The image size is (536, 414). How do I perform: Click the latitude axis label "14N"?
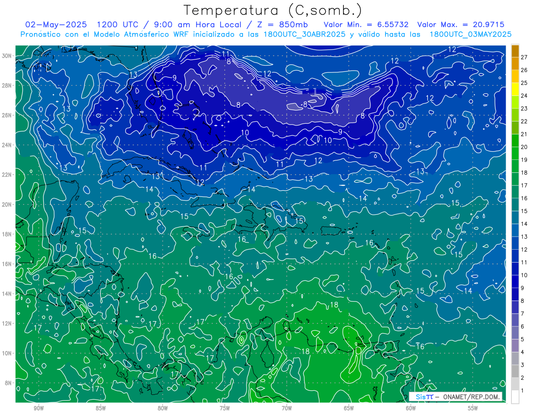click(x=8, y=293)
